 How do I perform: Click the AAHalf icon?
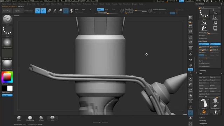190,43
